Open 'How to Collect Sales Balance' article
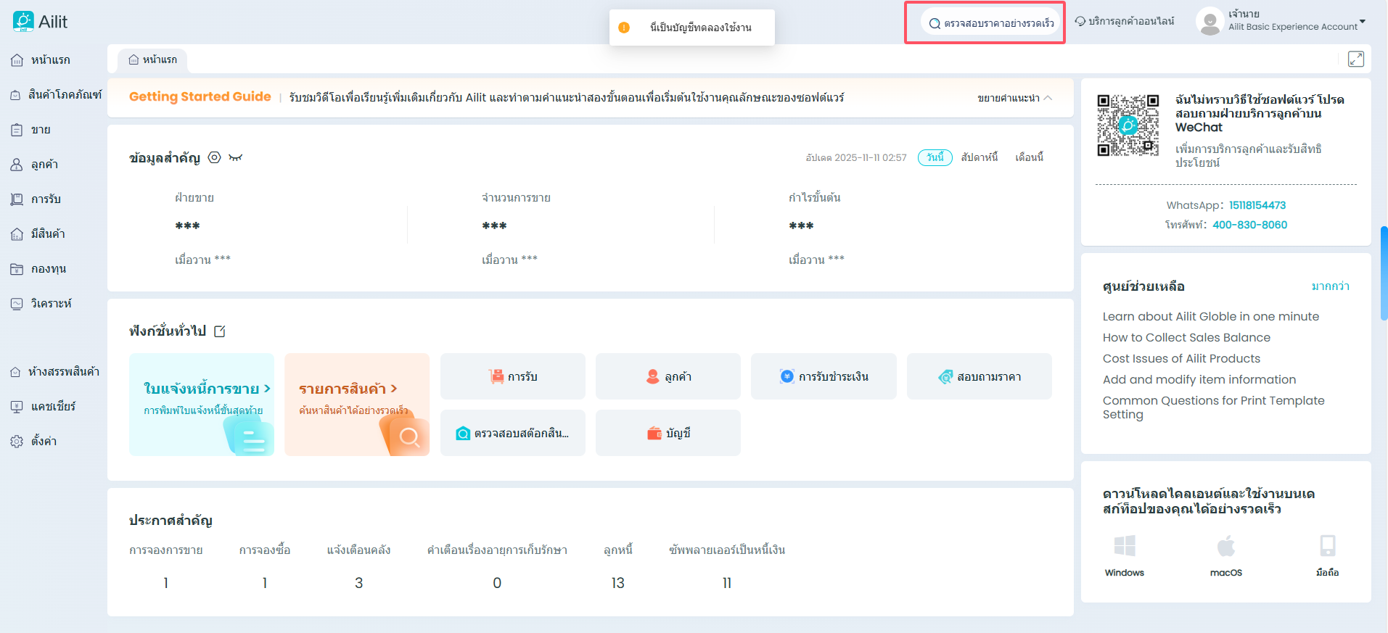 1186,337
